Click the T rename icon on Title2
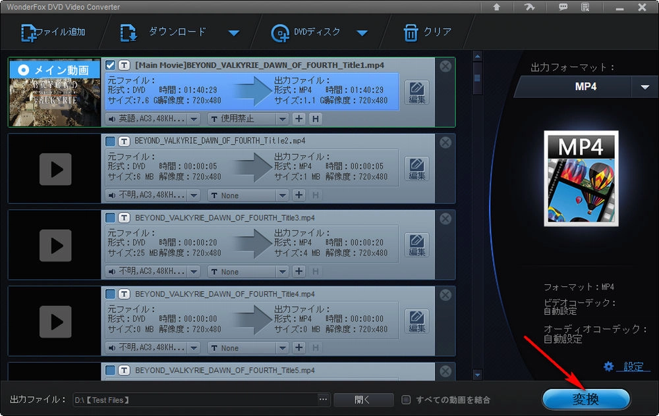 (123, 141)
